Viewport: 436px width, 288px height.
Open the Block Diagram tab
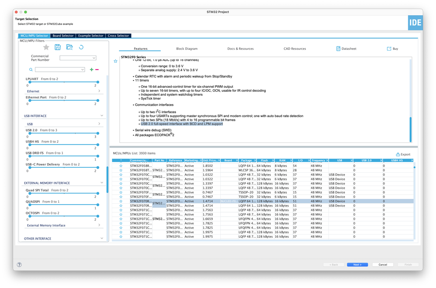tap(187, 49)
